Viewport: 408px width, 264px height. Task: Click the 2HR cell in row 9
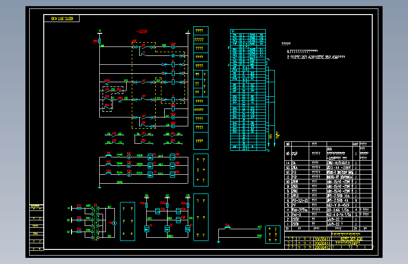pos(300,186)
